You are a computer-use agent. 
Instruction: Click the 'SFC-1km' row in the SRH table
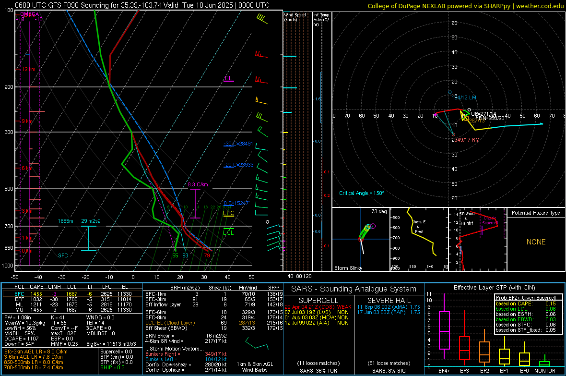[x=214, y=294]
